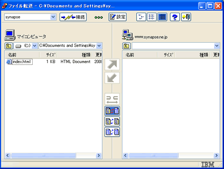Click the empty remote path field

point(173,46)
